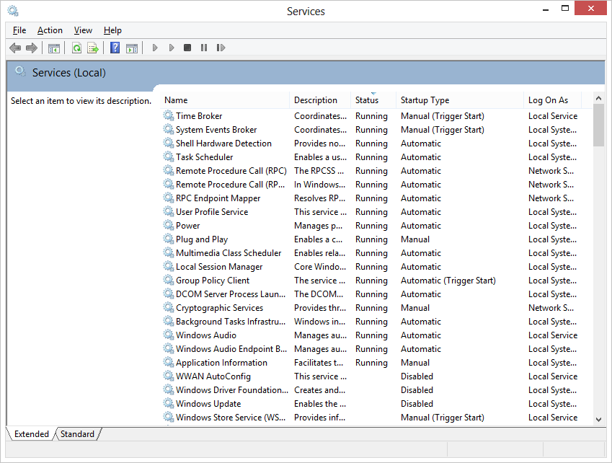This screenshot has width=612, height=463.
Task: Click the Disabled startup type for Windows Update
Action: pos(417,404)
